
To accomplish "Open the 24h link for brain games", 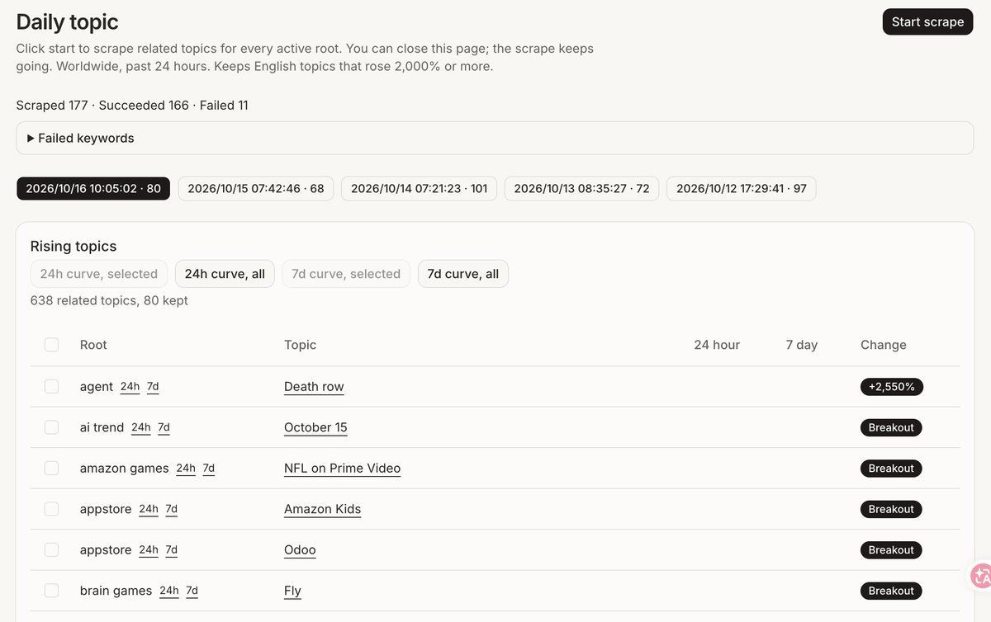I will coord(169,591).
